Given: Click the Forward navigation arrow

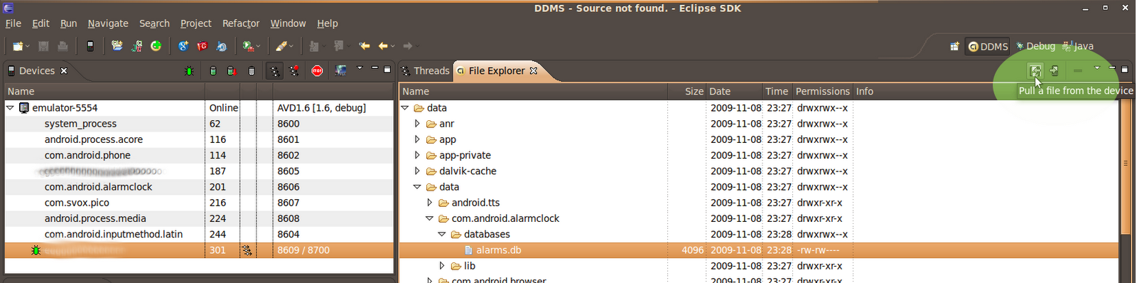Looking at the screenshot, I should click(408, 46).
